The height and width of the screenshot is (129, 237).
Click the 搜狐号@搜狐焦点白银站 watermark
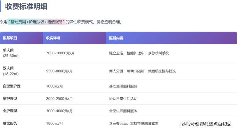206,124
